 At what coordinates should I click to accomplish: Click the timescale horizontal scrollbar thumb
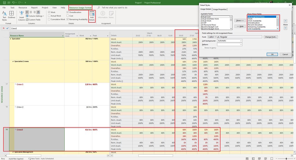[155, 156]
